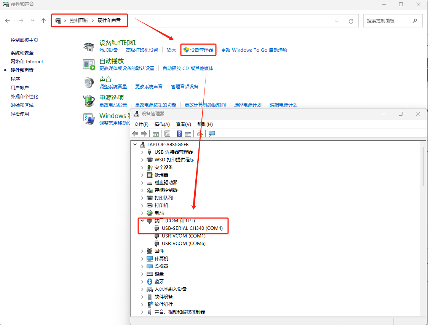Expand the 计算机 node

click(142, 259)
